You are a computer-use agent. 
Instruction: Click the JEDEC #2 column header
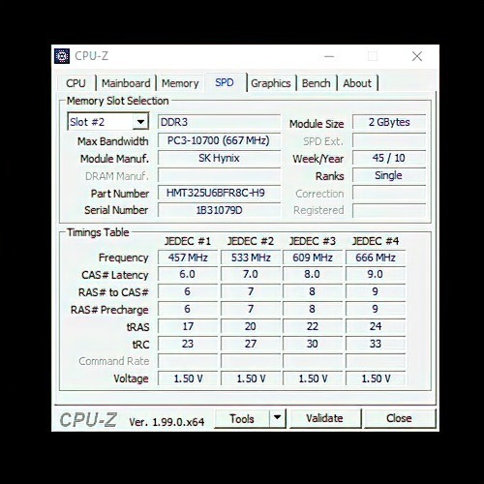pyautogui.click(x=251, y=241)
